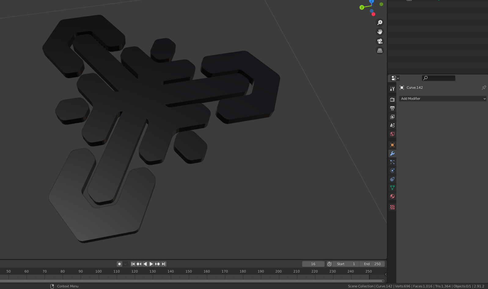Jump to the timeline's first frame
488x289 pixels.
pyautogui.click(x=133, y=264)
